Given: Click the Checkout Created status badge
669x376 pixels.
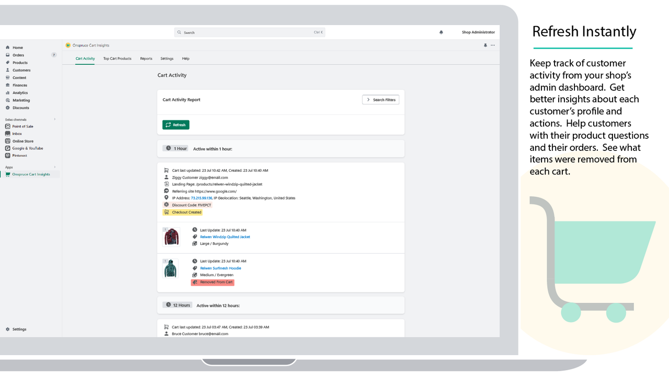Looking at the screenshot, I should 182,213.
